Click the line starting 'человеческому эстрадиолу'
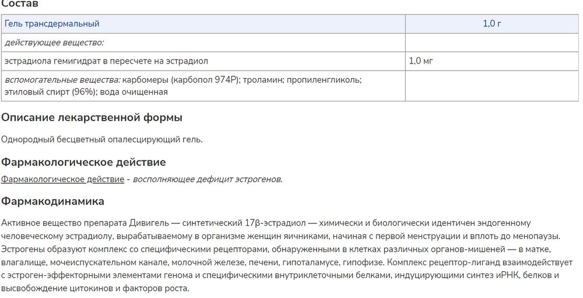Screen dimensions: 583x298 point(280,236)
